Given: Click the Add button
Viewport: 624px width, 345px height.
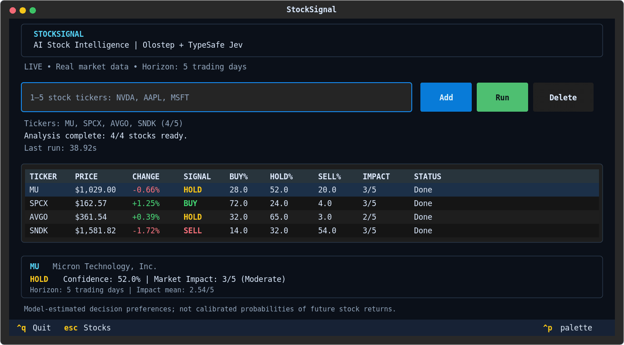Looking at the screenshot, I should tap(446, 97).
